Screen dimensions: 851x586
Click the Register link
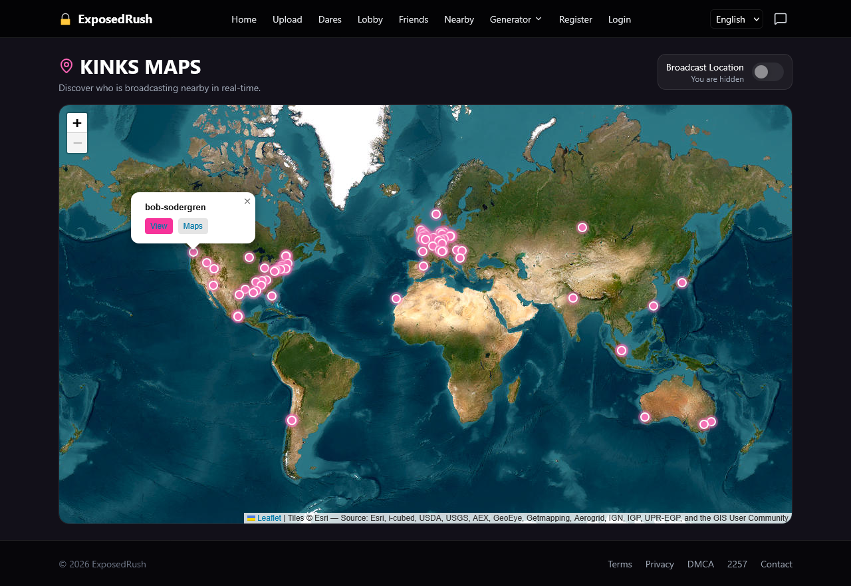click(x=576, y=19)
